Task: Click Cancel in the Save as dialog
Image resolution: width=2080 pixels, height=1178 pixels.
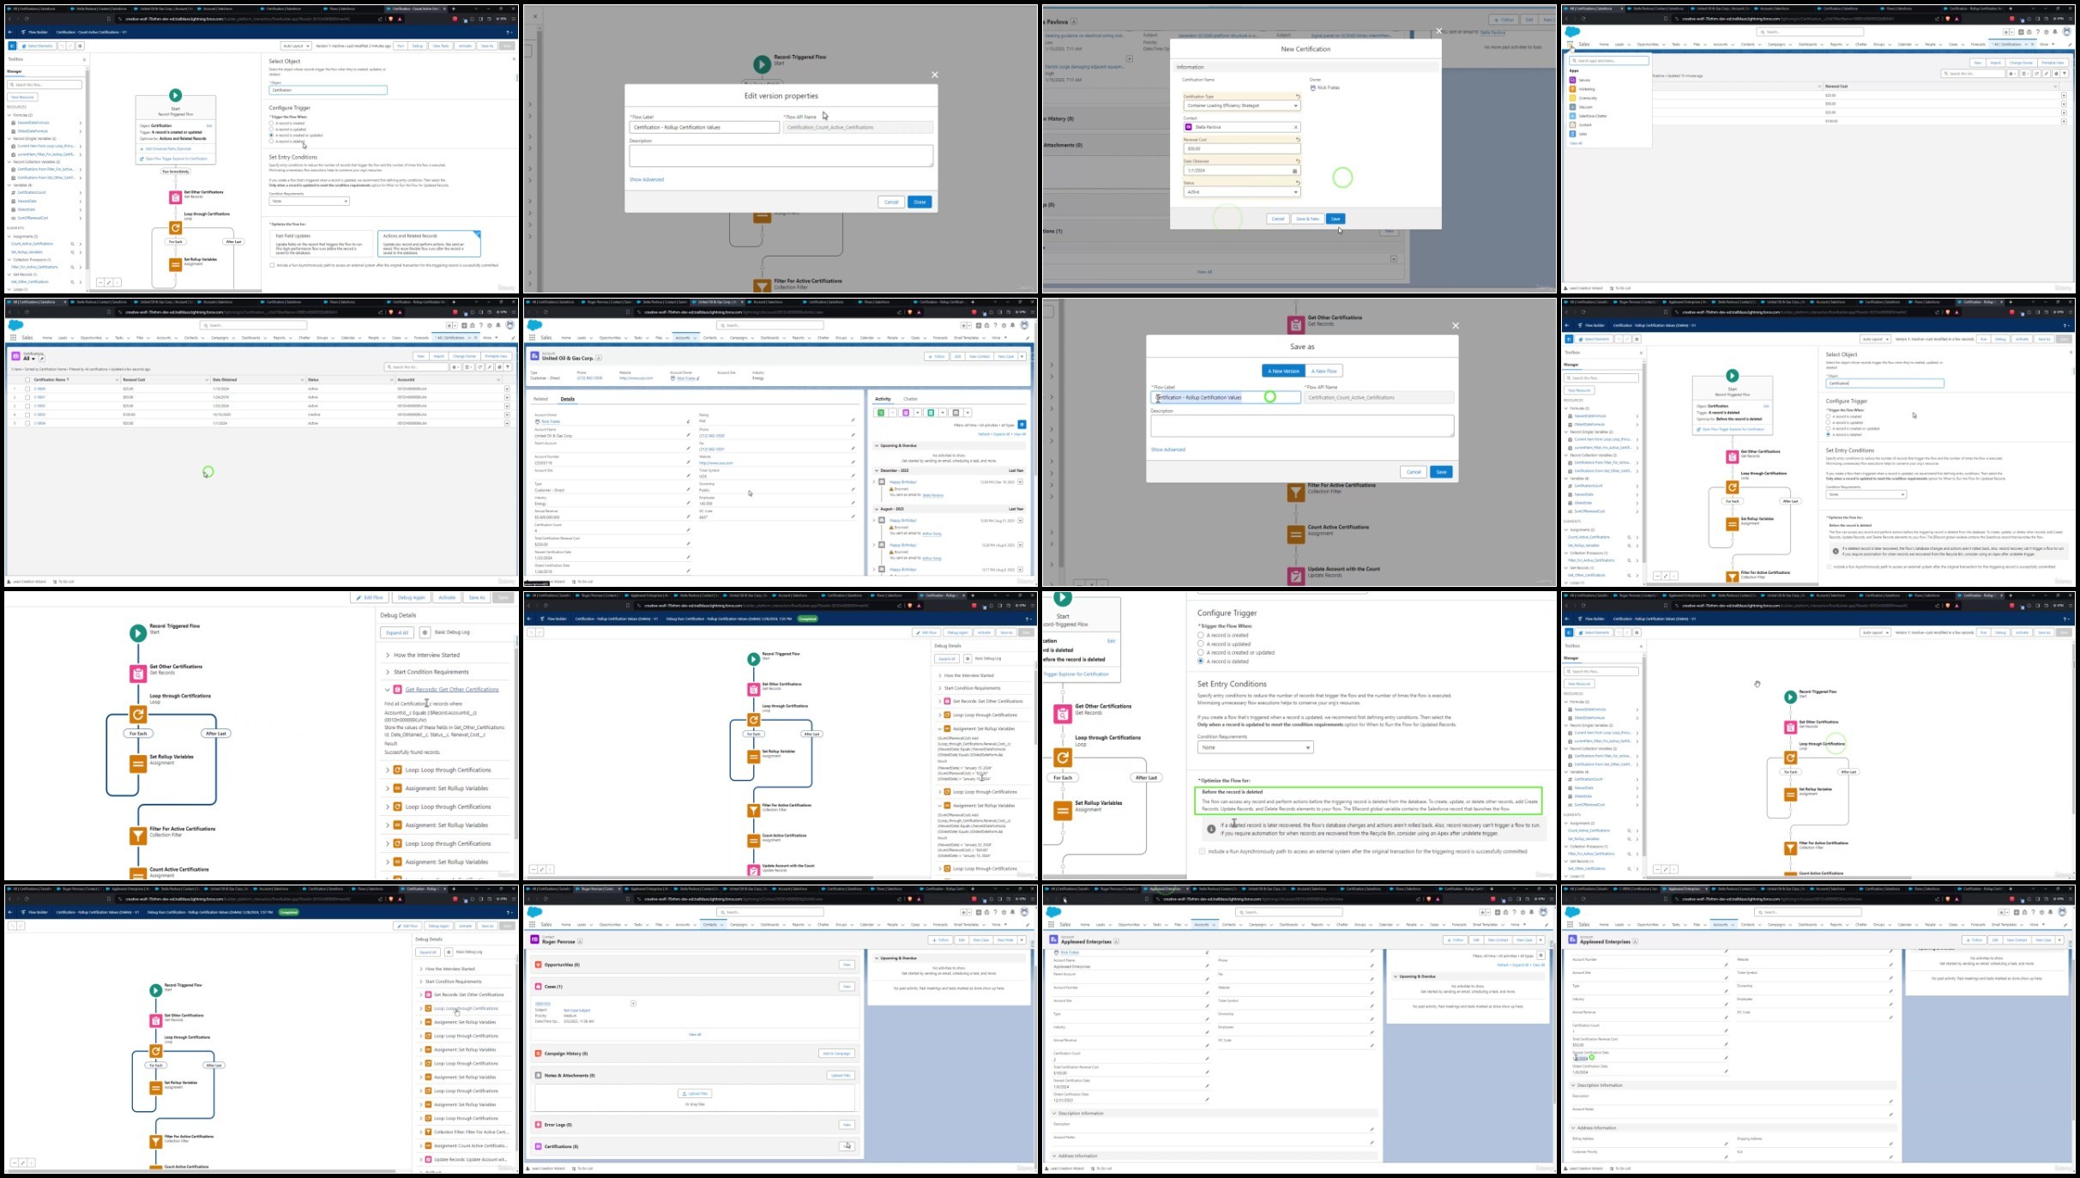Action: point(1414,472)
